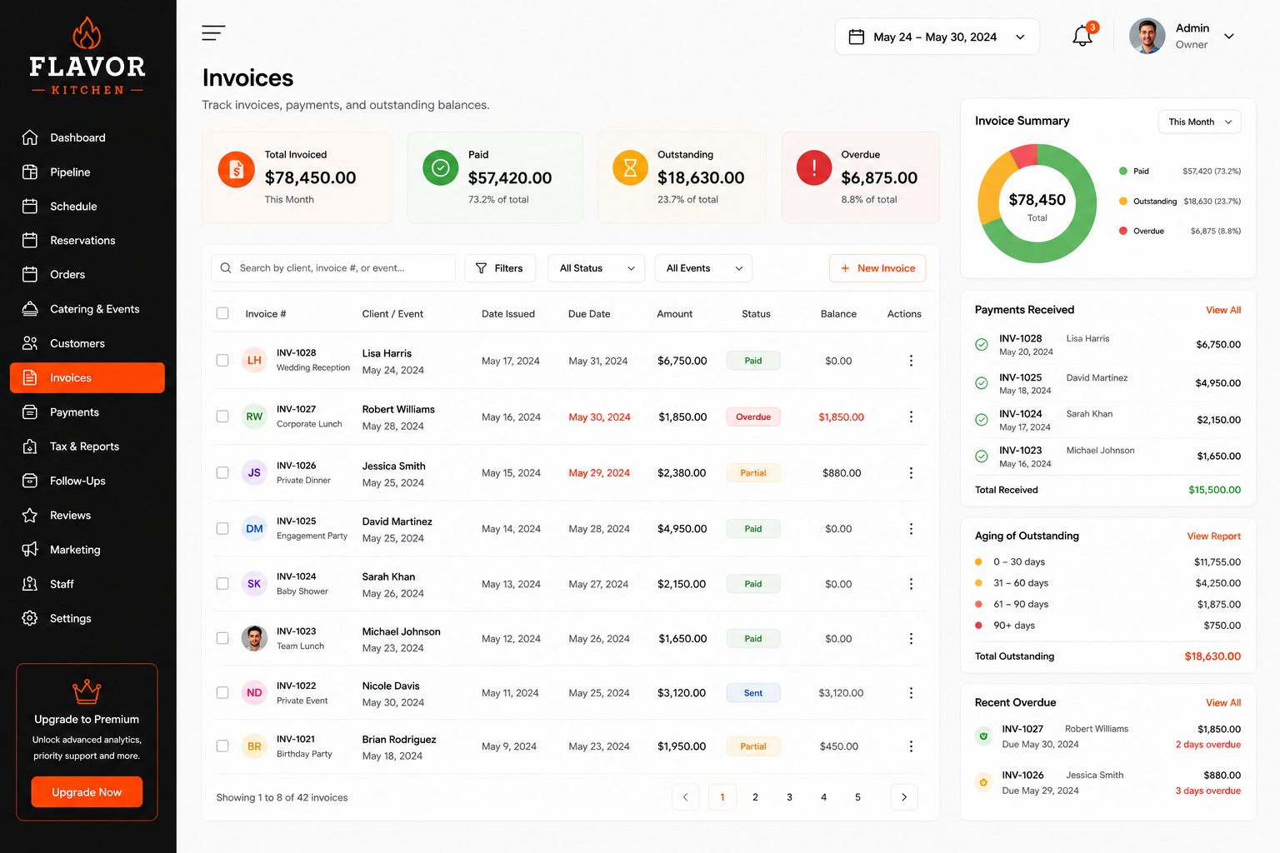The image size is (1280, 853).
Task: Open actions menu for INV-1023
Action: [x=911, y=639]
